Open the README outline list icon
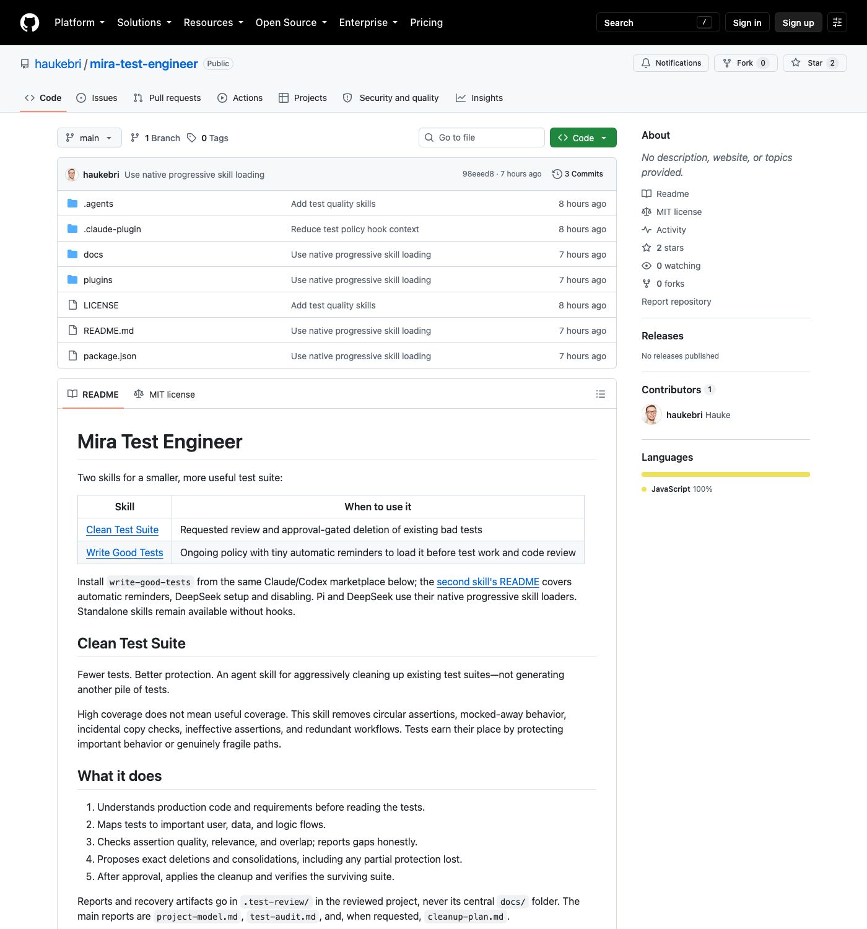Image resolution: width=867 pixels, height=929 pixels. tap(601, 394)
